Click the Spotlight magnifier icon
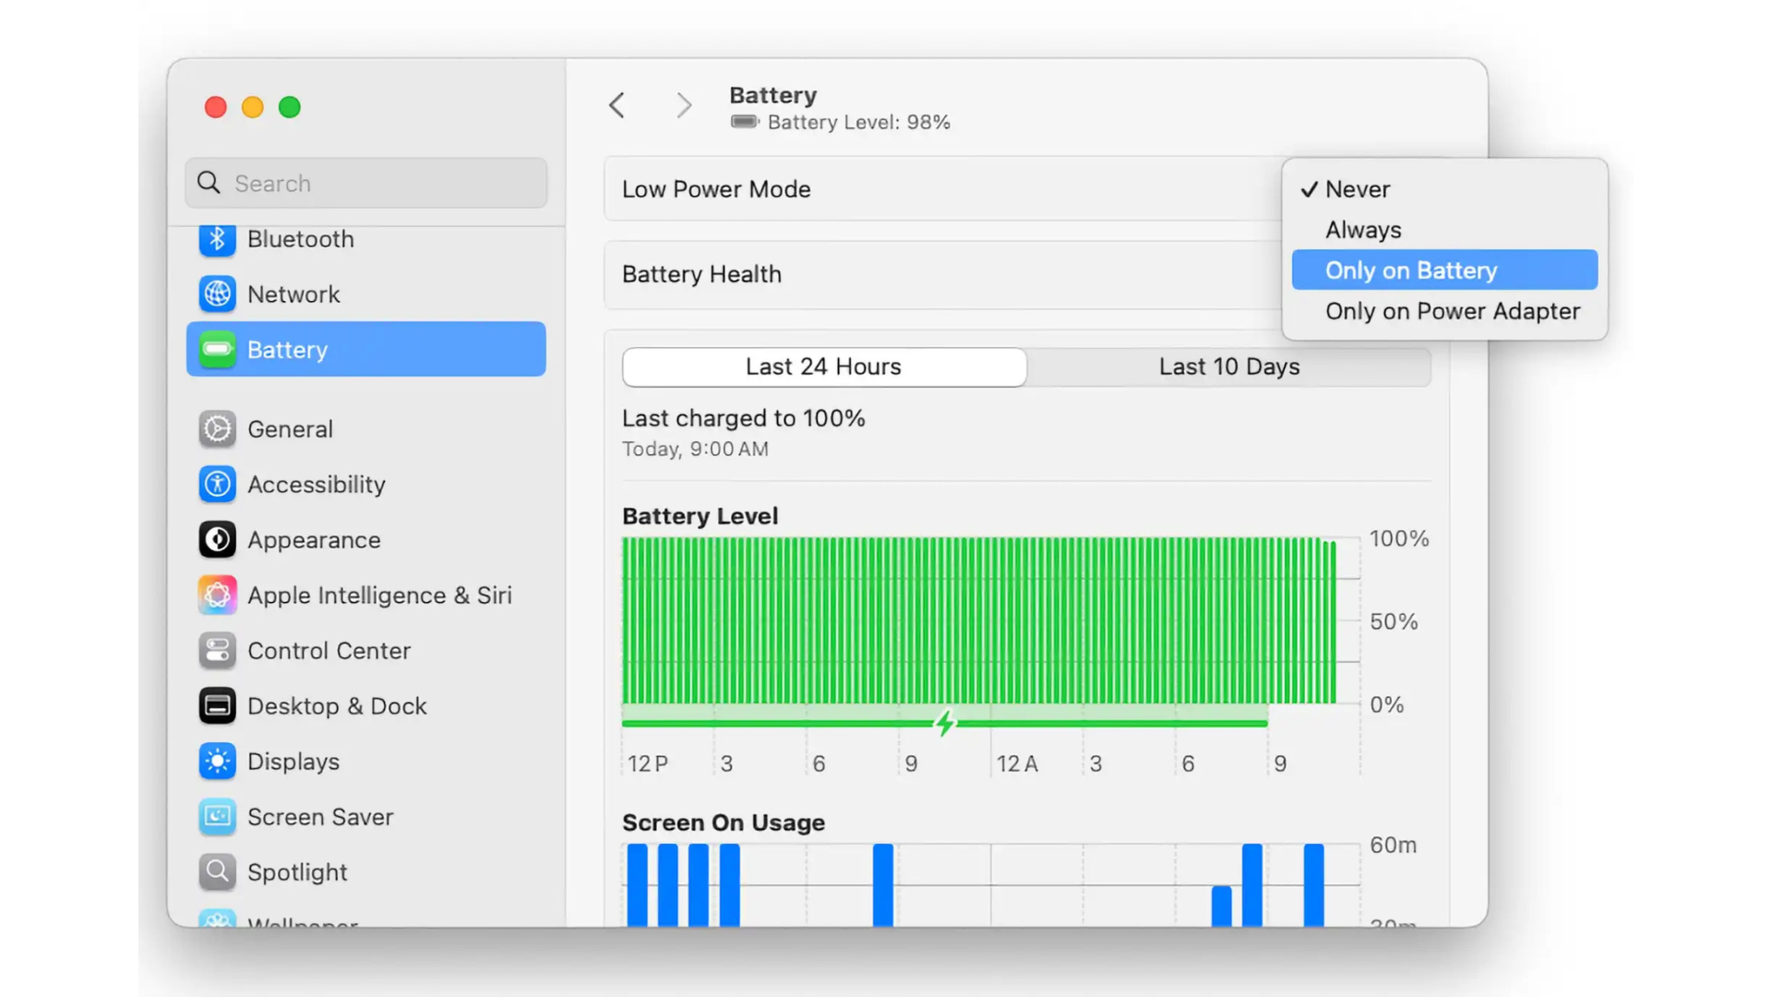Image resolution: width=1772 pixels, height=997 pixels. click(x=217, y=871)
